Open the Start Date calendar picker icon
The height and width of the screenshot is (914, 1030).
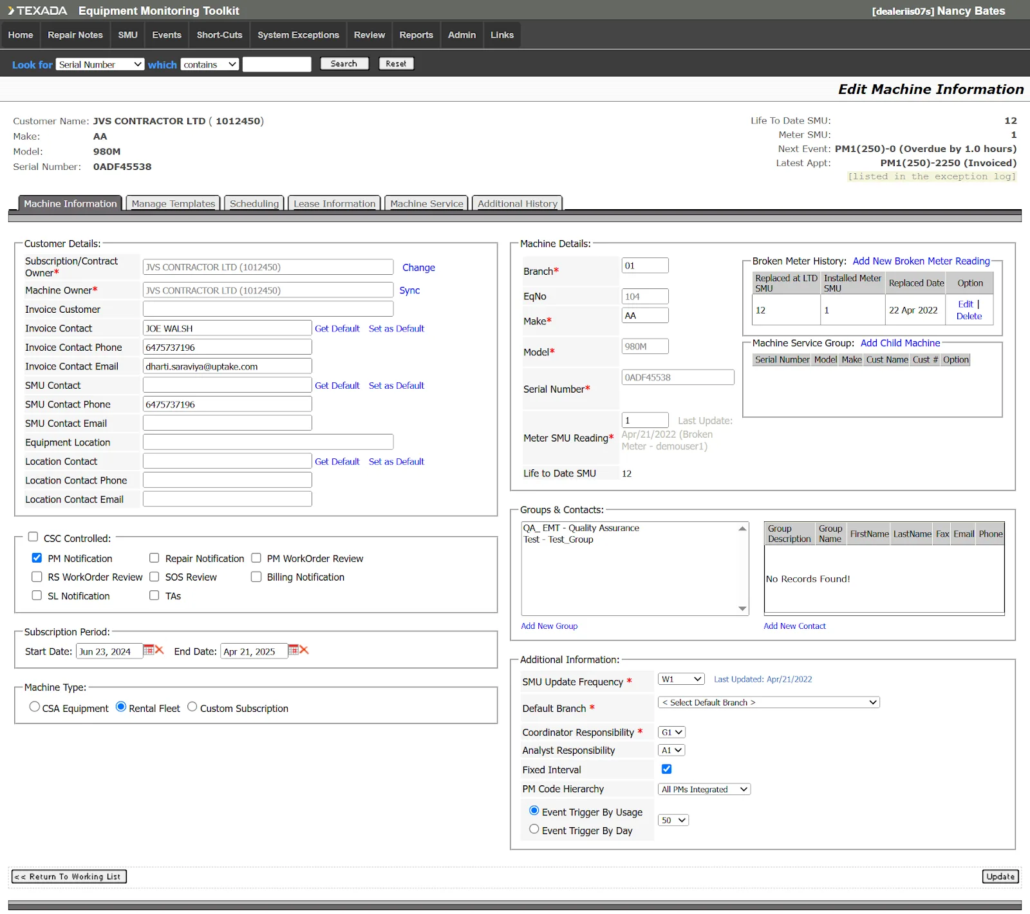click(148, 650)
